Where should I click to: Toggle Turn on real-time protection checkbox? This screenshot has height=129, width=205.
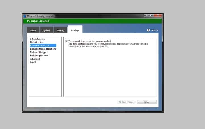(x=67, y=41)
